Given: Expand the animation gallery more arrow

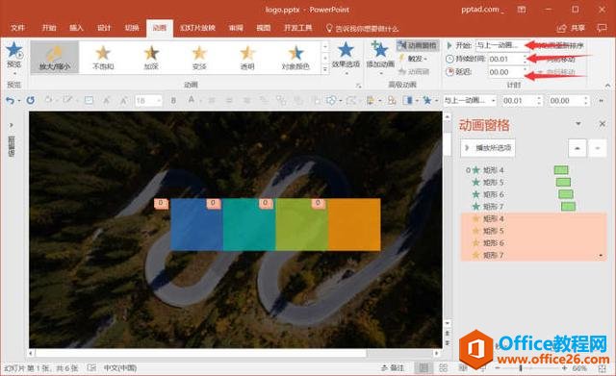Looking at the screenshot, I should 325,69.
